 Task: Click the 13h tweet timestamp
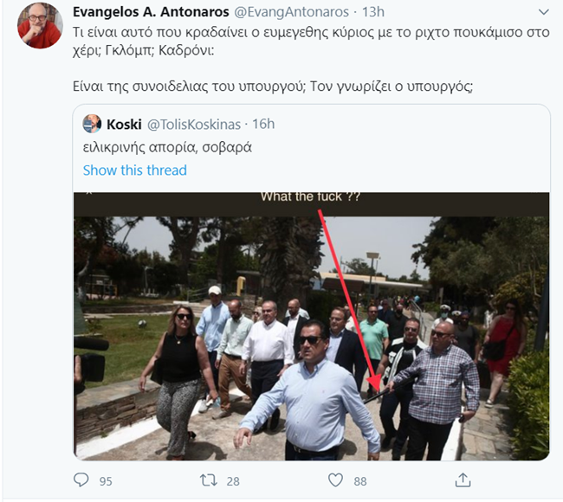[x=372, y=12]
